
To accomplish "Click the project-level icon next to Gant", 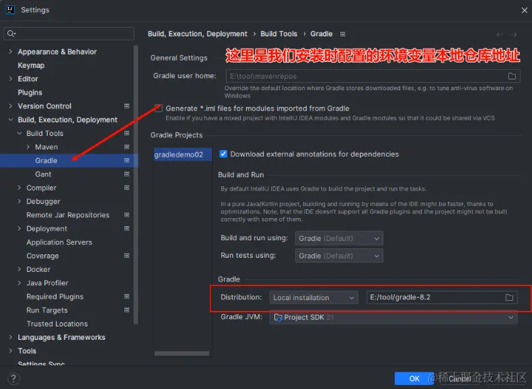I will tap(127, 174).
